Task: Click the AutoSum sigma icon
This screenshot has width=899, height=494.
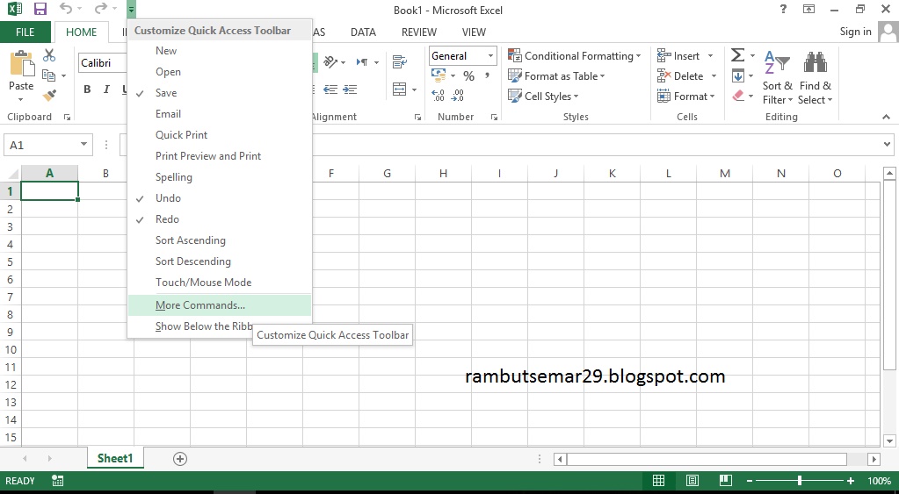Action: [x=738, y=55]
